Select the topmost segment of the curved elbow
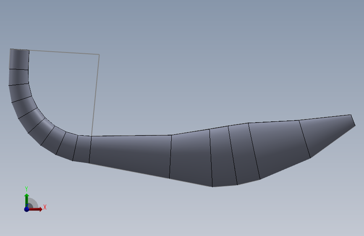 coord(19,60)
